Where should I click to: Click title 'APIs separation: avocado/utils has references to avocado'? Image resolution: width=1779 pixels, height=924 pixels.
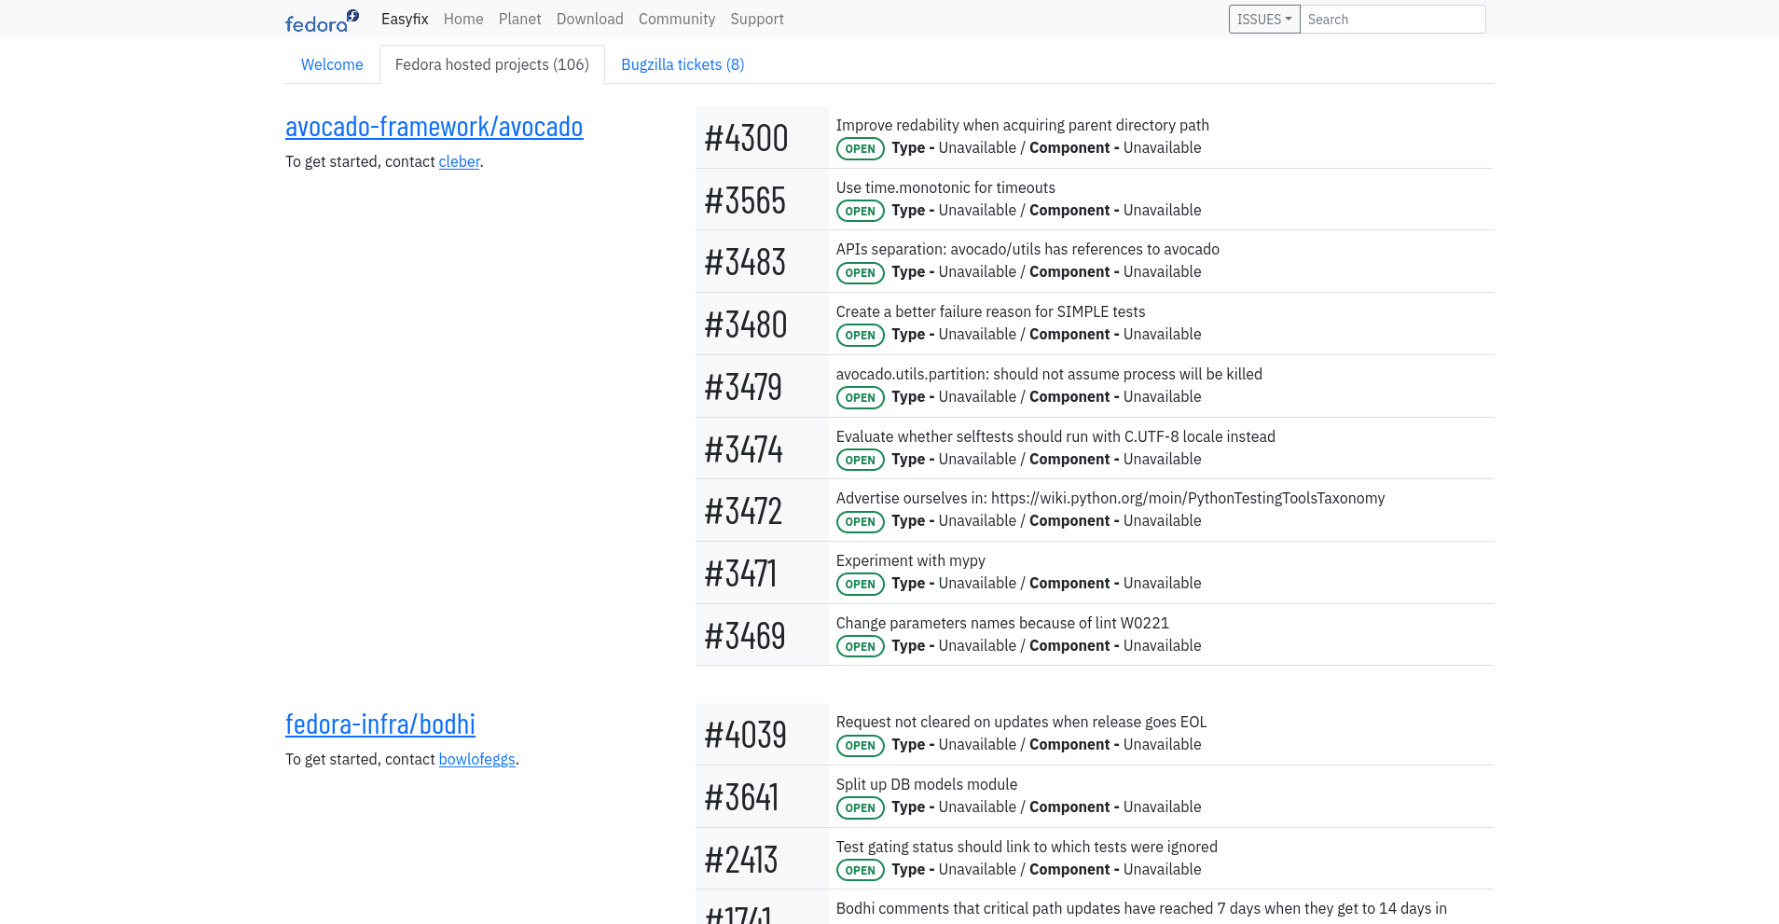tap(1027, 249)
